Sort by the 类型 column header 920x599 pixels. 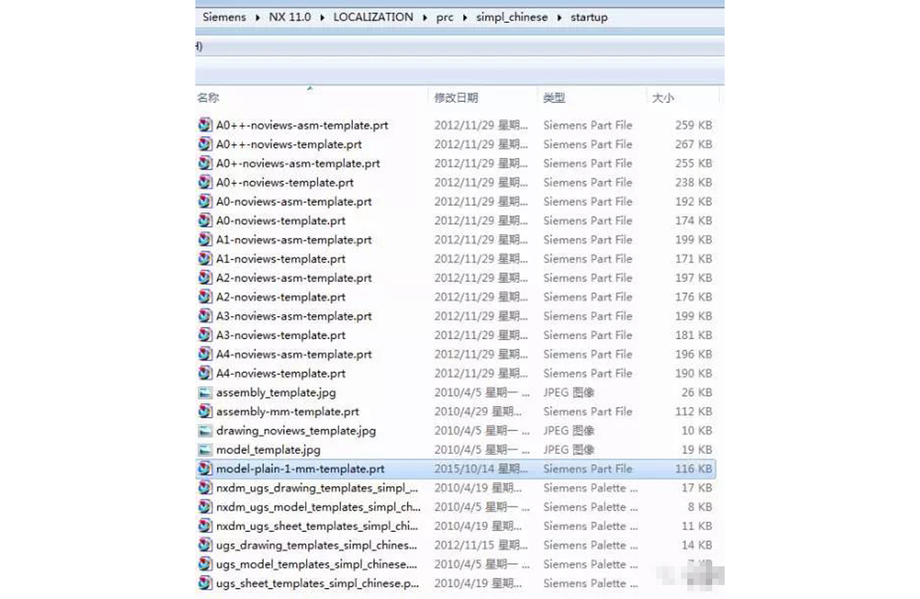[554, 98]
